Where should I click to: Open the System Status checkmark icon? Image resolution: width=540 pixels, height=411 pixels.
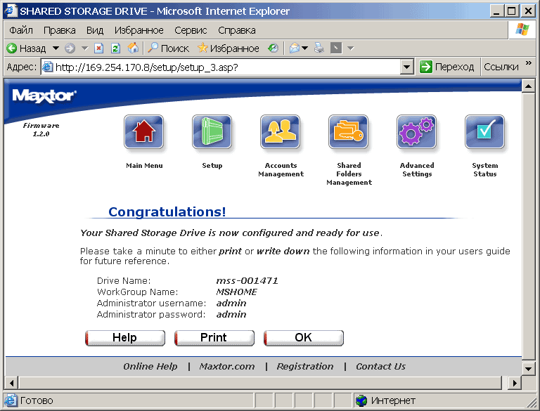tap(484, 132)
